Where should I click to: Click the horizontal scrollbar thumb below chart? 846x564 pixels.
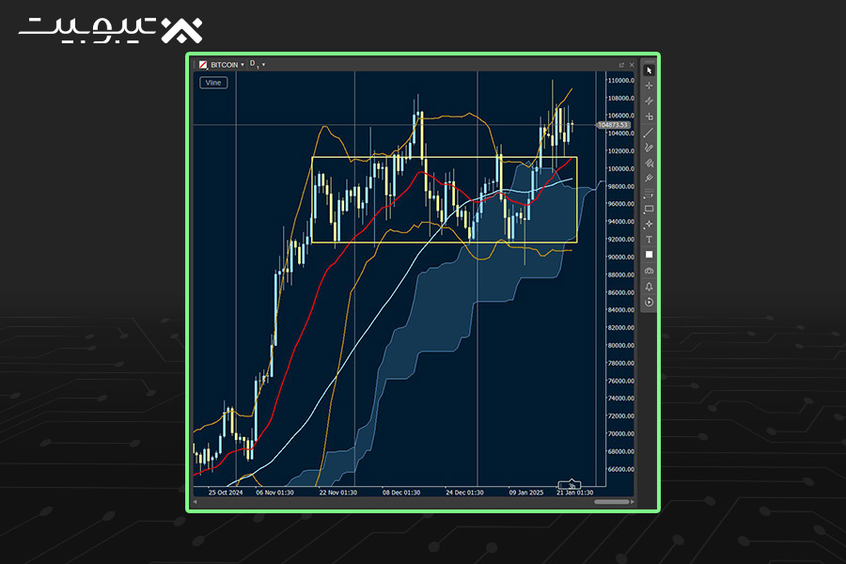click(x=612, y=502)
